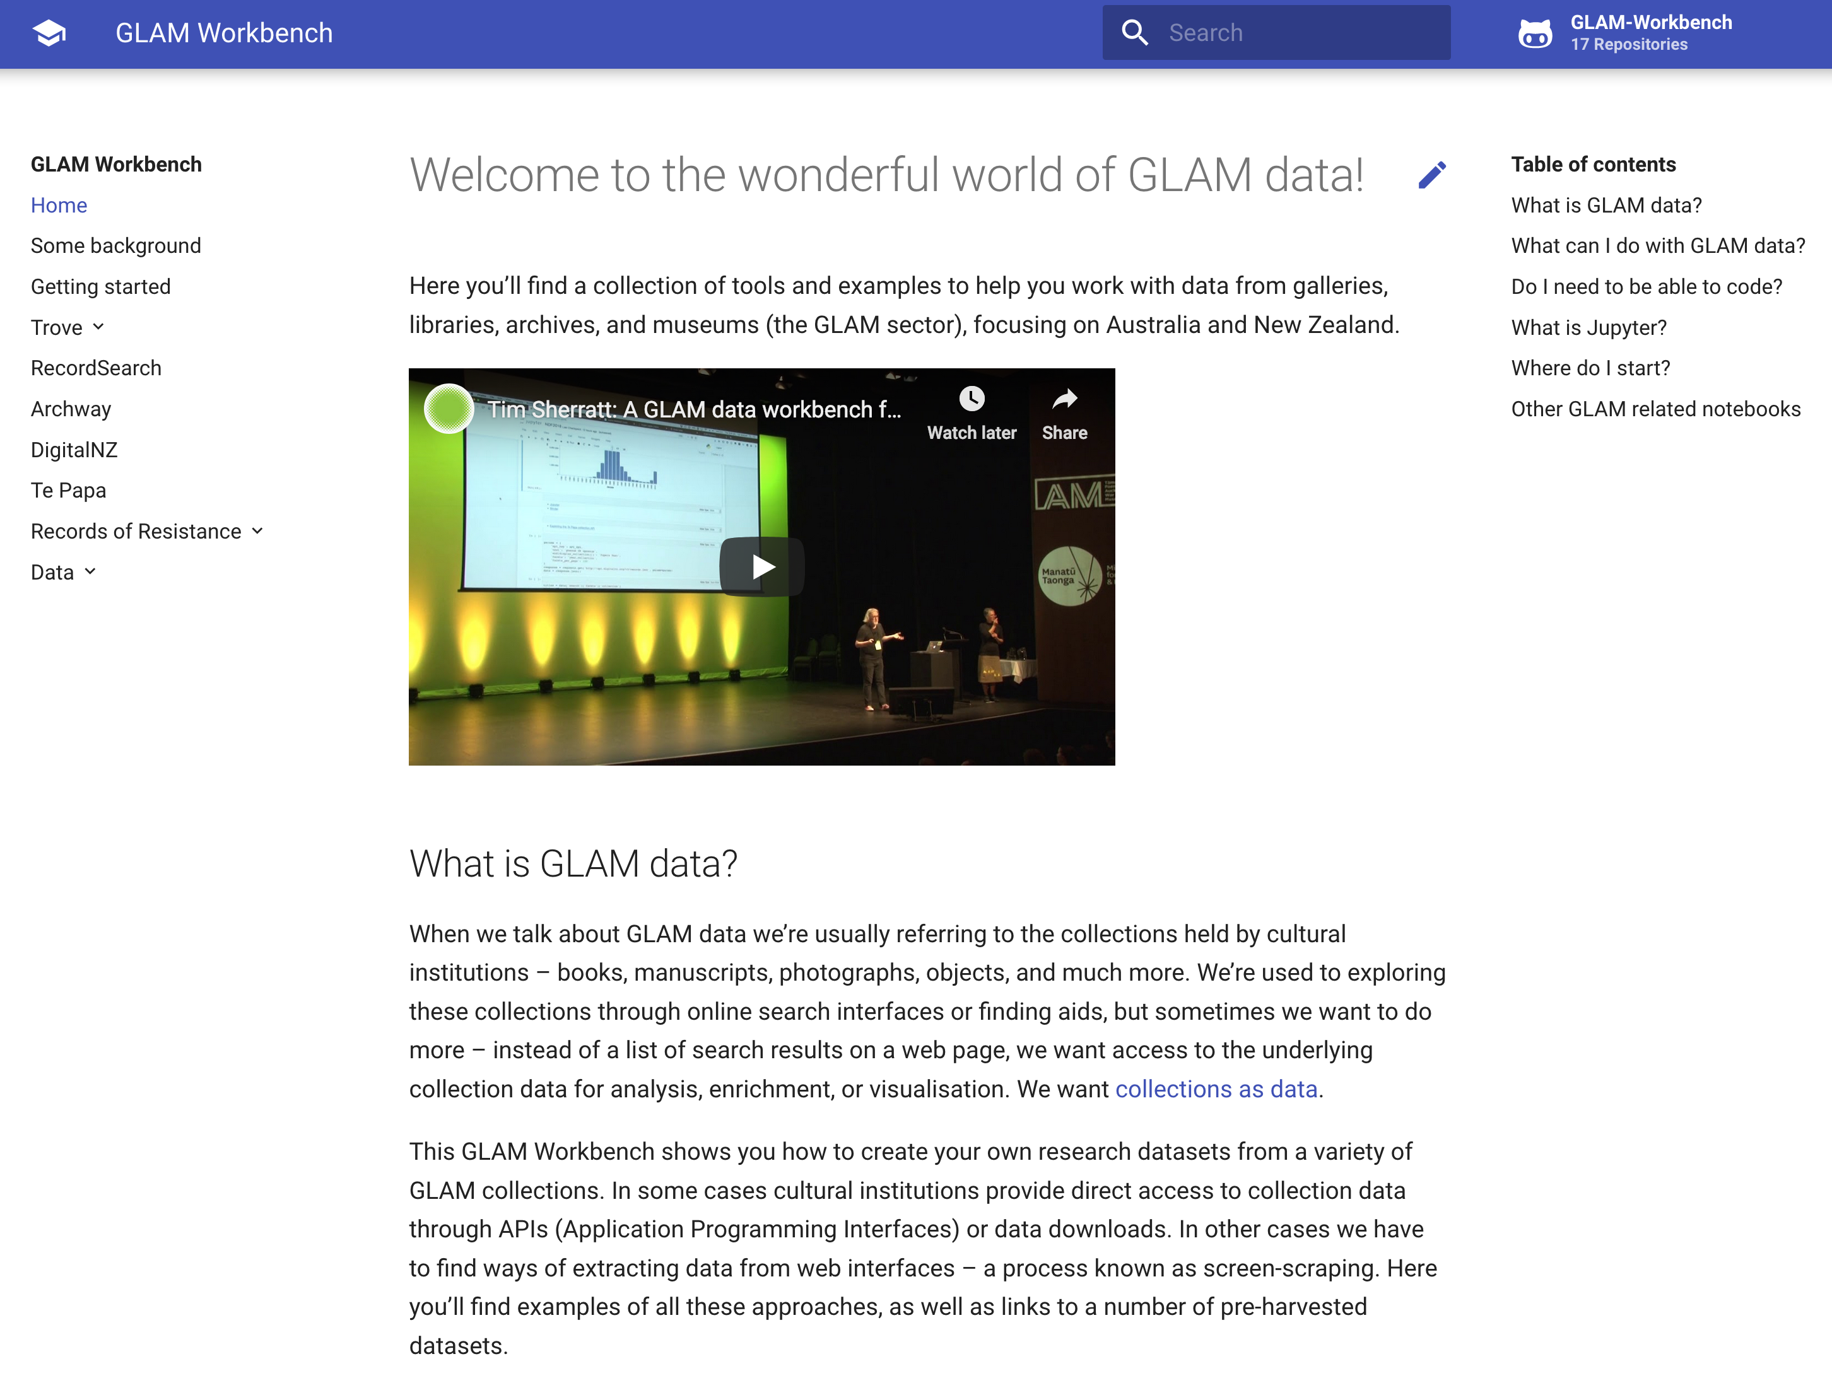Expand the Trove navigation section
The image size is (1832, 1395).
68,327
